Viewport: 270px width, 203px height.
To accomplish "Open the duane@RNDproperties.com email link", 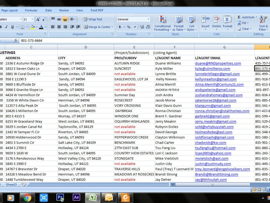I will [x=217, y=63].
